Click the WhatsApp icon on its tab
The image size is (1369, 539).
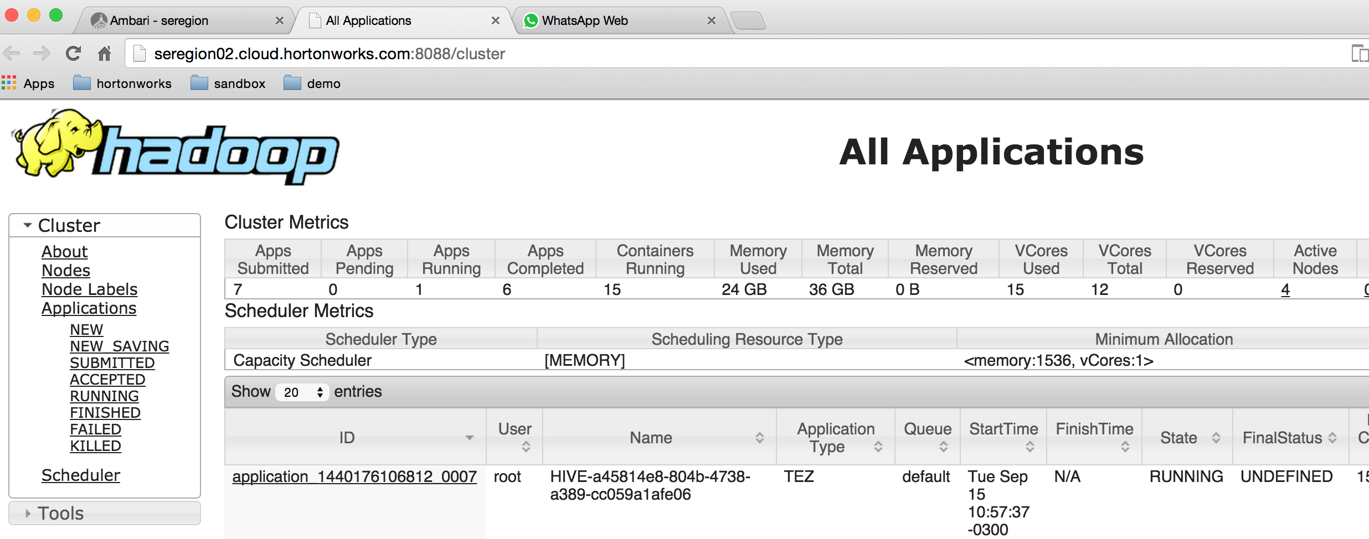point(532,20)
